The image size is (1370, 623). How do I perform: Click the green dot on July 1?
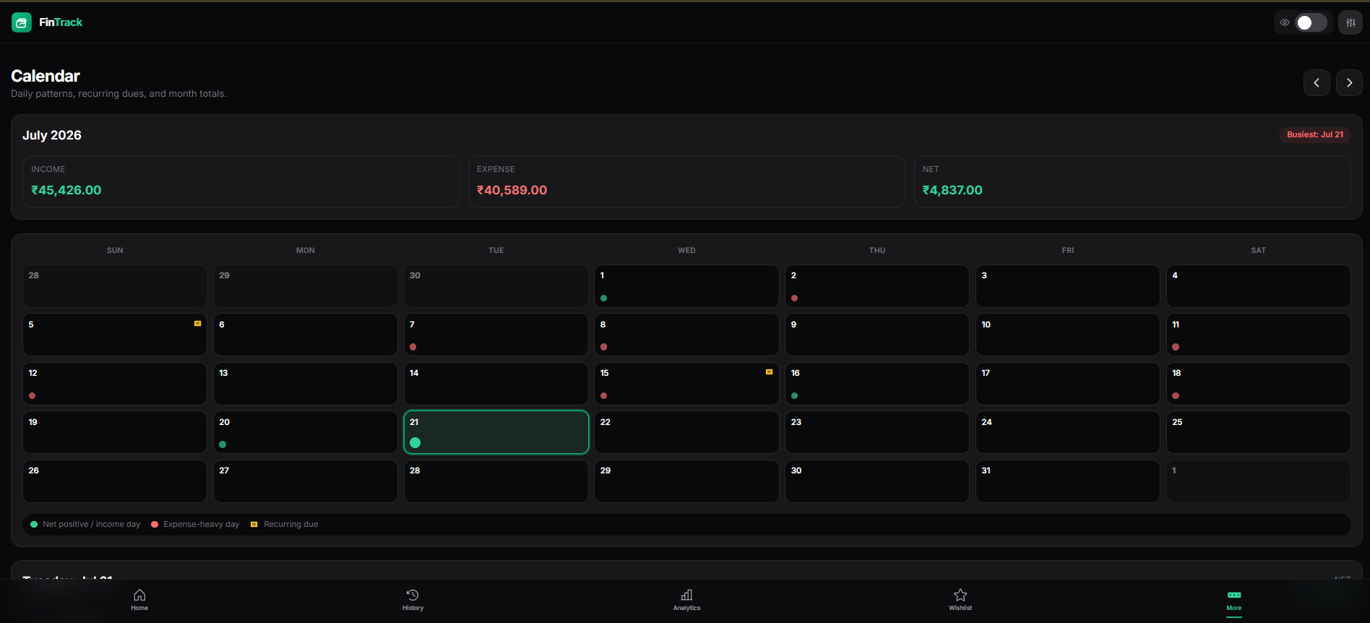click(604, 298)
